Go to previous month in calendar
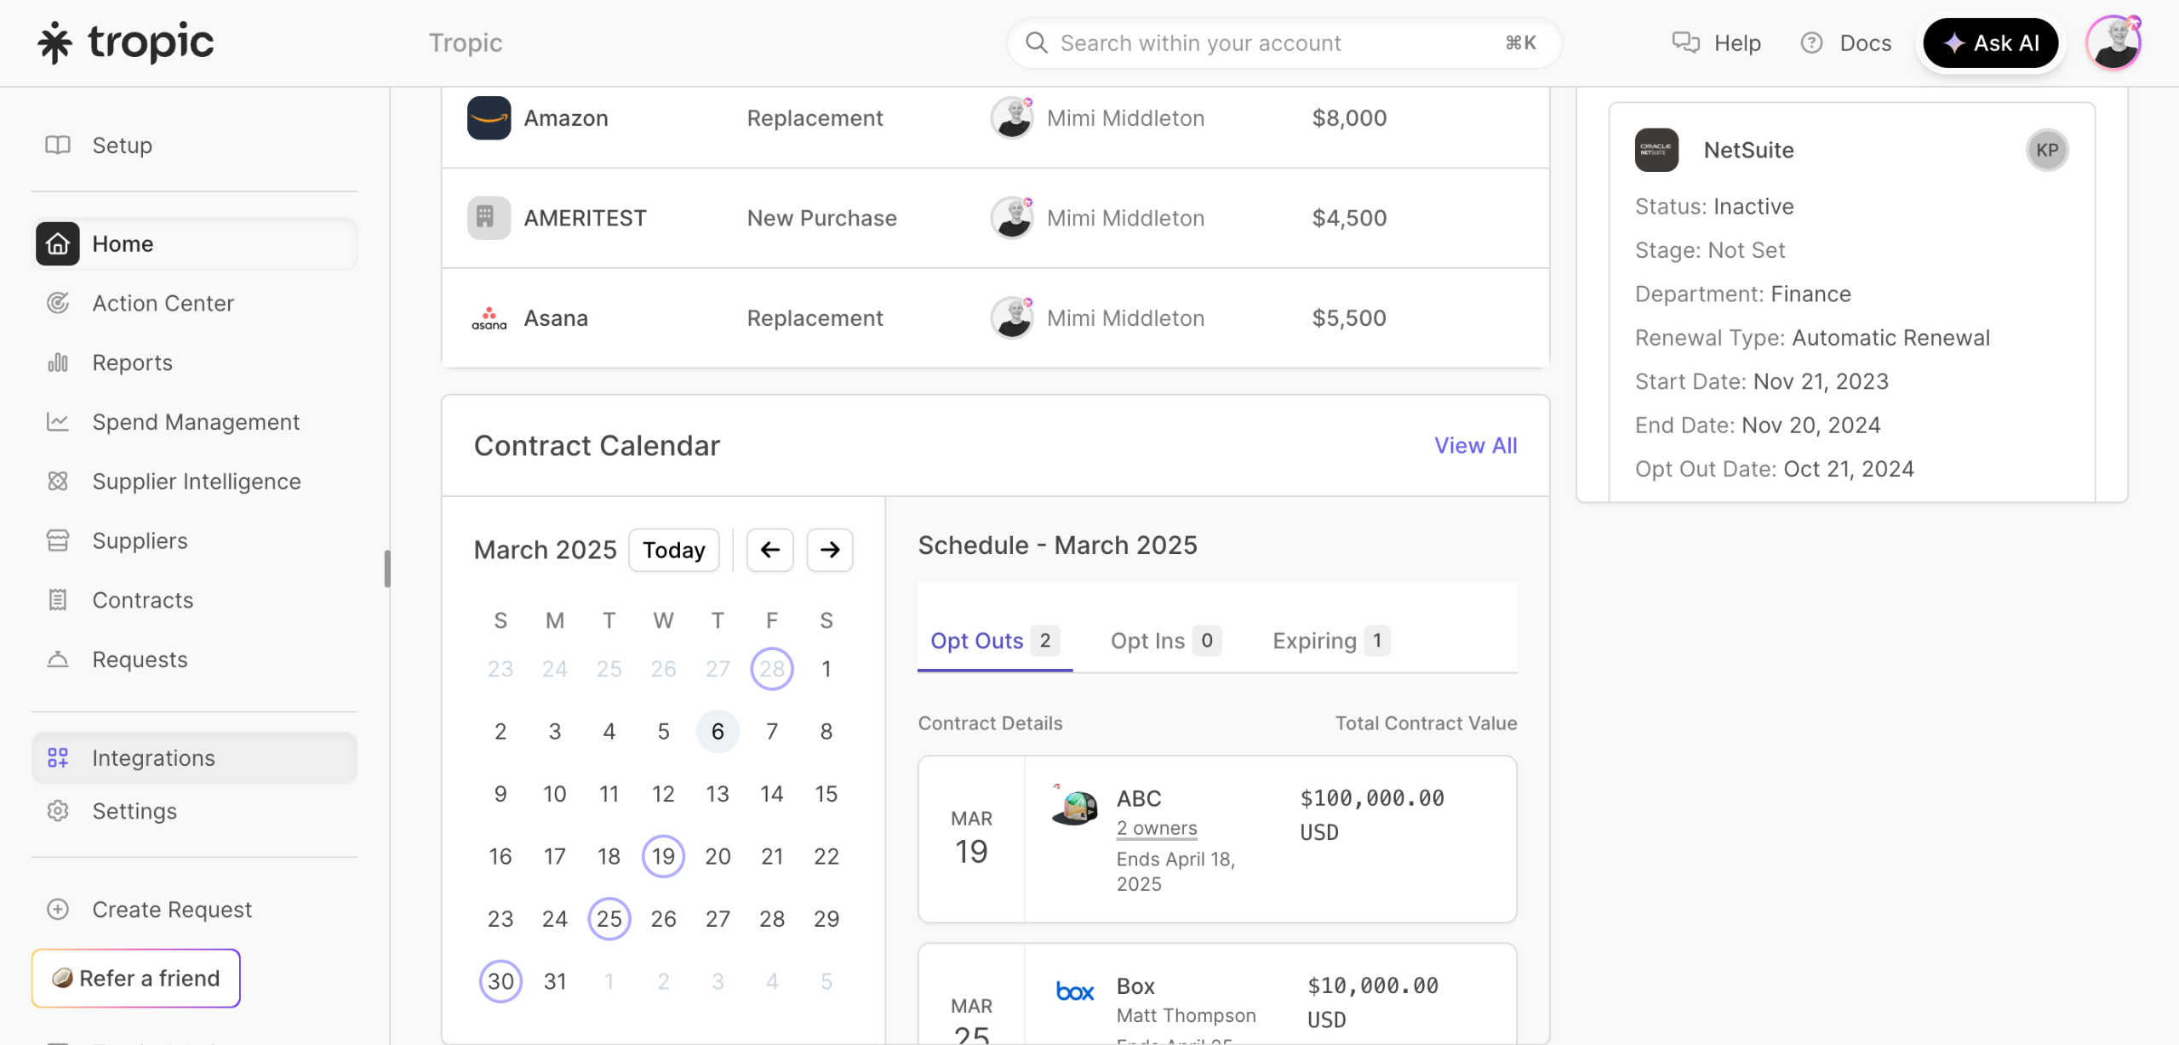 tap(769, 550)
